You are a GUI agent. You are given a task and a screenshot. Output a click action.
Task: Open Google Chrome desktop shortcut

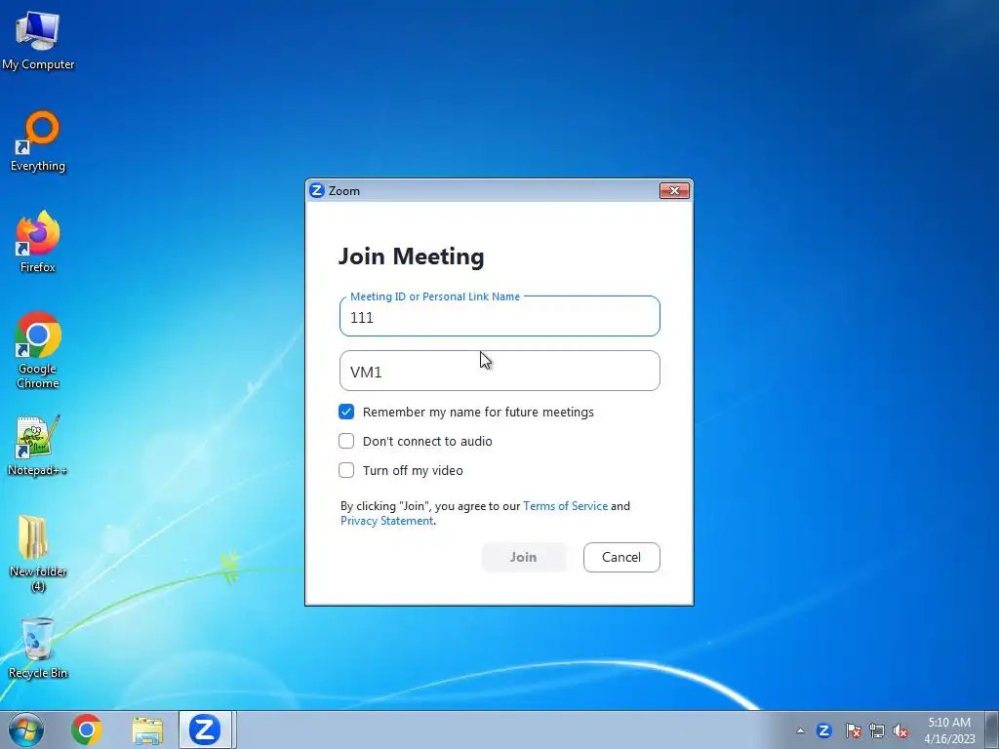[x=38, y=350]
